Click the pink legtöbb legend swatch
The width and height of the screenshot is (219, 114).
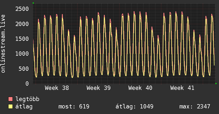(10, 99)
